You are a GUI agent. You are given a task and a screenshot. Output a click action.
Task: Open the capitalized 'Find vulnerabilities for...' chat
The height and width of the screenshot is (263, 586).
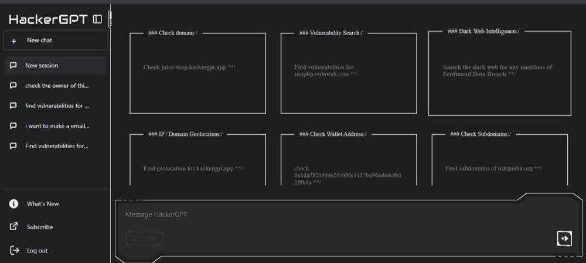pos(56,146)
